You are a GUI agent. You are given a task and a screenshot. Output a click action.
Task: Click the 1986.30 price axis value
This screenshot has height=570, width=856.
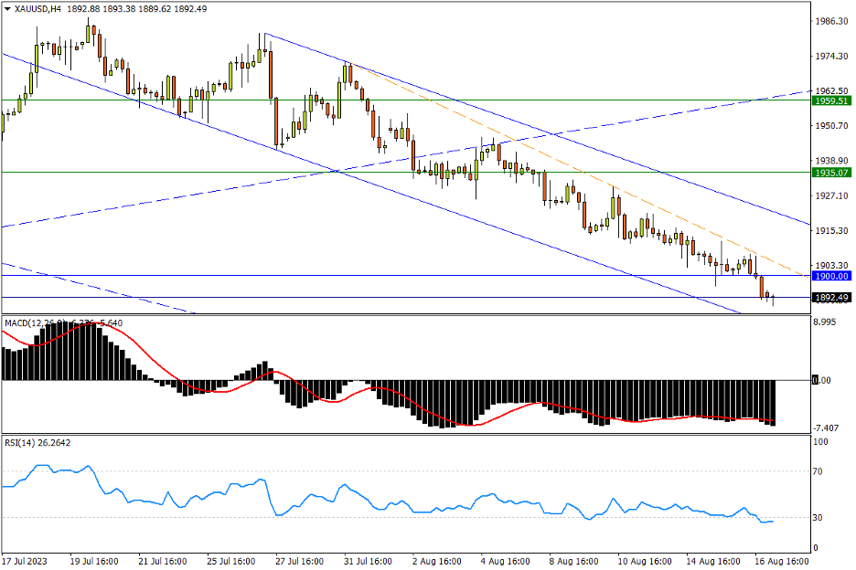pyautogui.click(x=831, y=21)
